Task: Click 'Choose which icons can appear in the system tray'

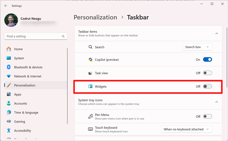Action: [x=109, y=104]
